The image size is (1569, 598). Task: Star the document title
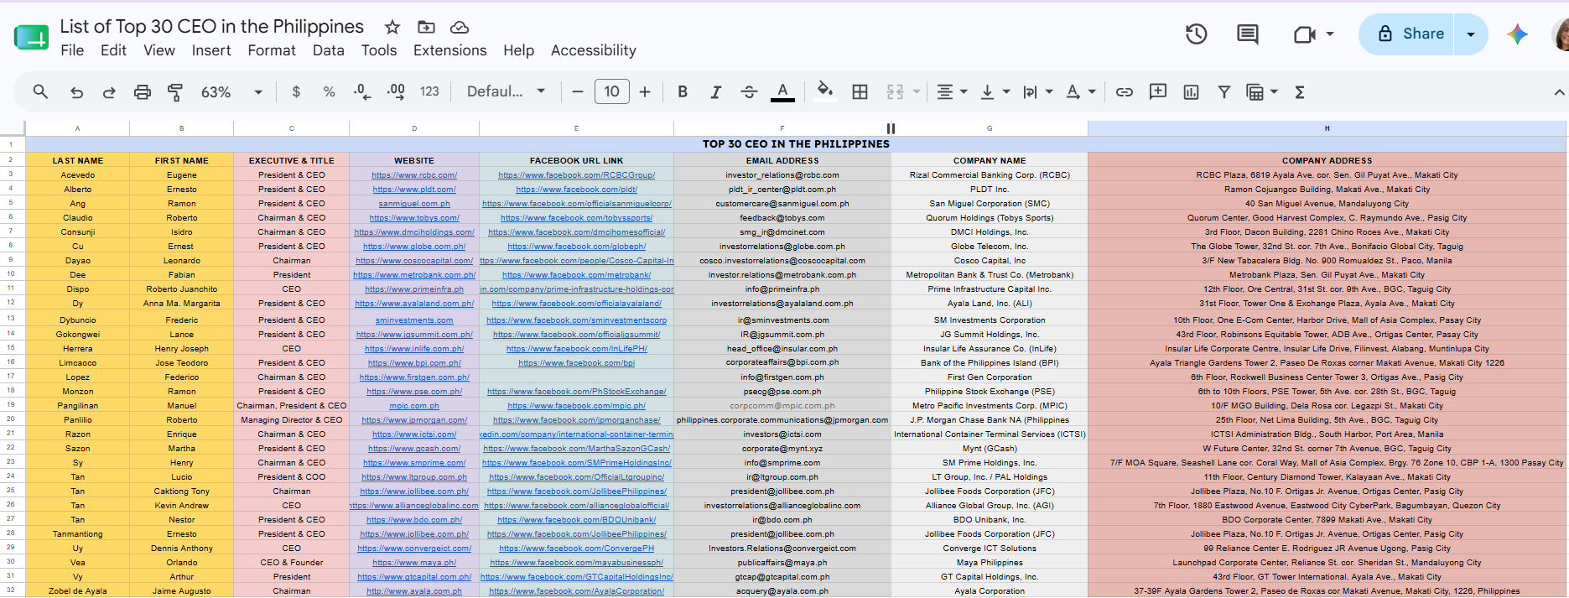(x=392, y=28)
